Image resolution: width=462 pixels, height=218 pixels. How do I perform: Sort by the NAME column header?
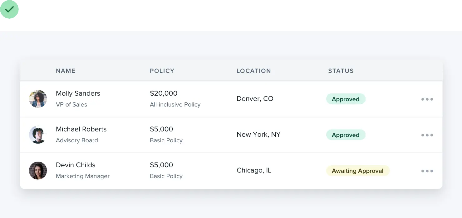click(66, 71)
